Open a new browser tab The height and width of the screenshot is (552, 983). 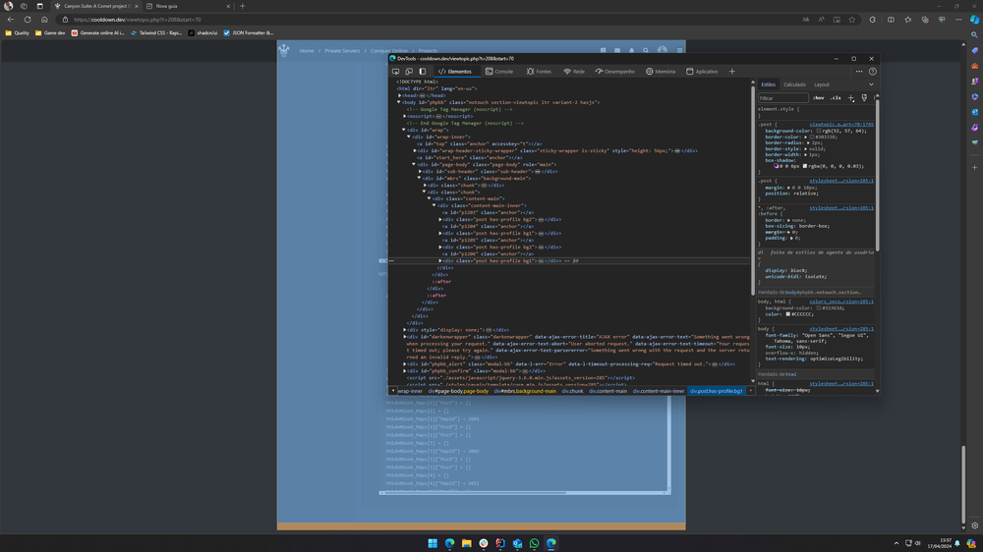243,6
